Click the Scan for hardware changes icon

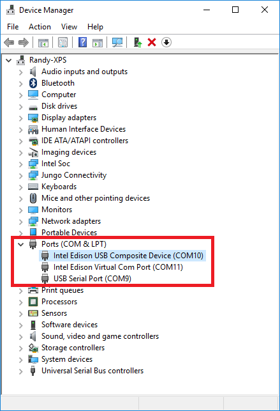point(117,42)
